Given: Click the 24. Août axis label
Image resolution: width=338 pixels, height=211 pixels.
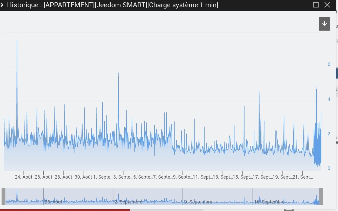Looking at the screenshot, I should (24, 177).
